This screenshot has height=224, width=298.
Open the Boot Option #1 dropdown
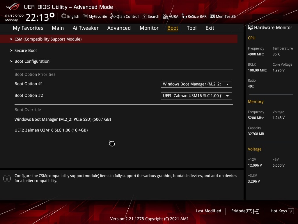tap(196, 84)
